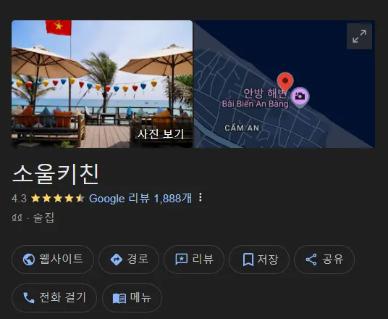The image size is (388, 319).
Task: Click the 안방 해변 label on map
Action: (x=265, y=93)
